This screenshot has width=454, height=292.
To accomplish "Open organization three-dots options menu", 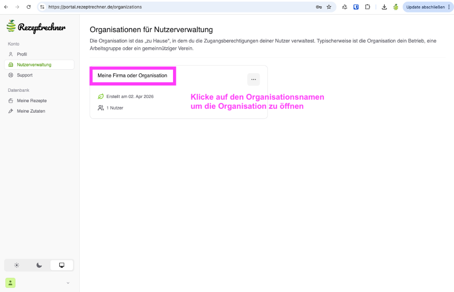I will (x=253, y=79).
